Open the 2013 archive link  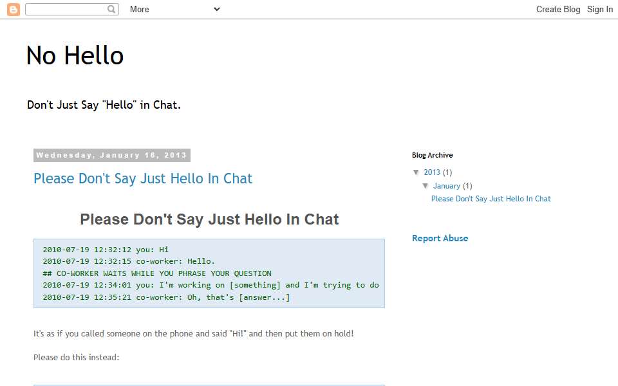[x=431, y=172]
